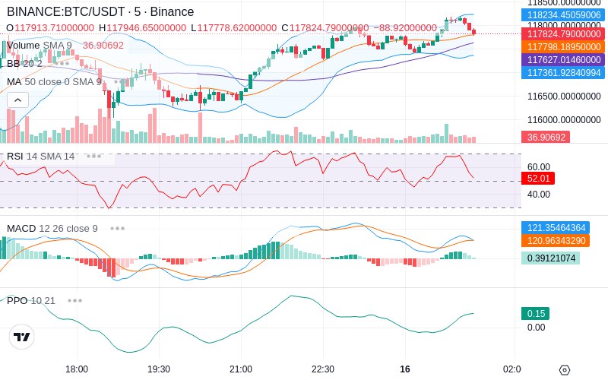Viewport: 608px width, 380px height.
Task: Click the −88.92 change value in header
Action: (x=405, y=28)
